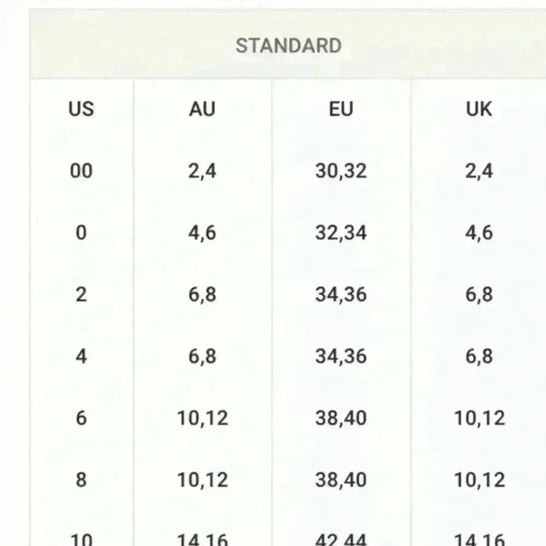Click the UK column header
The height and width of the screenshot is (546, 546).
click(479, 109)
